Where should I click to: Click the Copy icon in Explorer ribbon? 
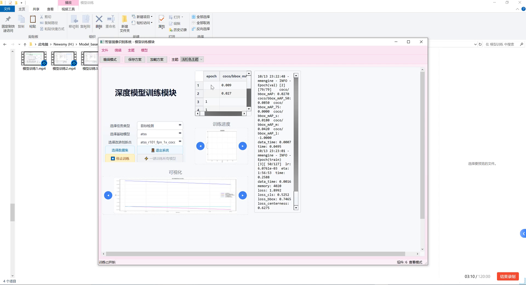click(x=21, y=19)
